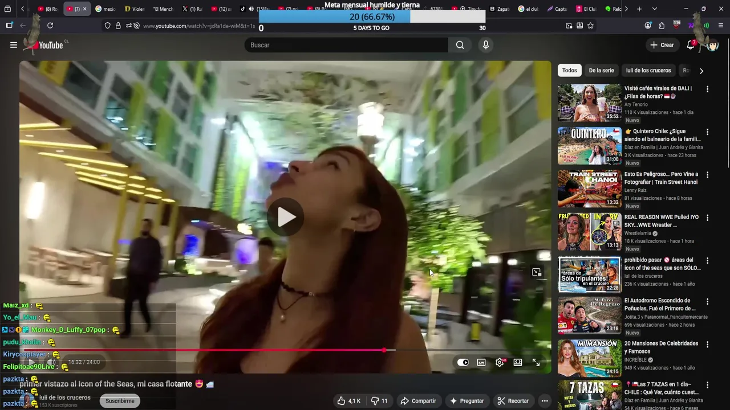
Task: Select the luli de los cruceros chip
Action: click(x=648, y=71)
